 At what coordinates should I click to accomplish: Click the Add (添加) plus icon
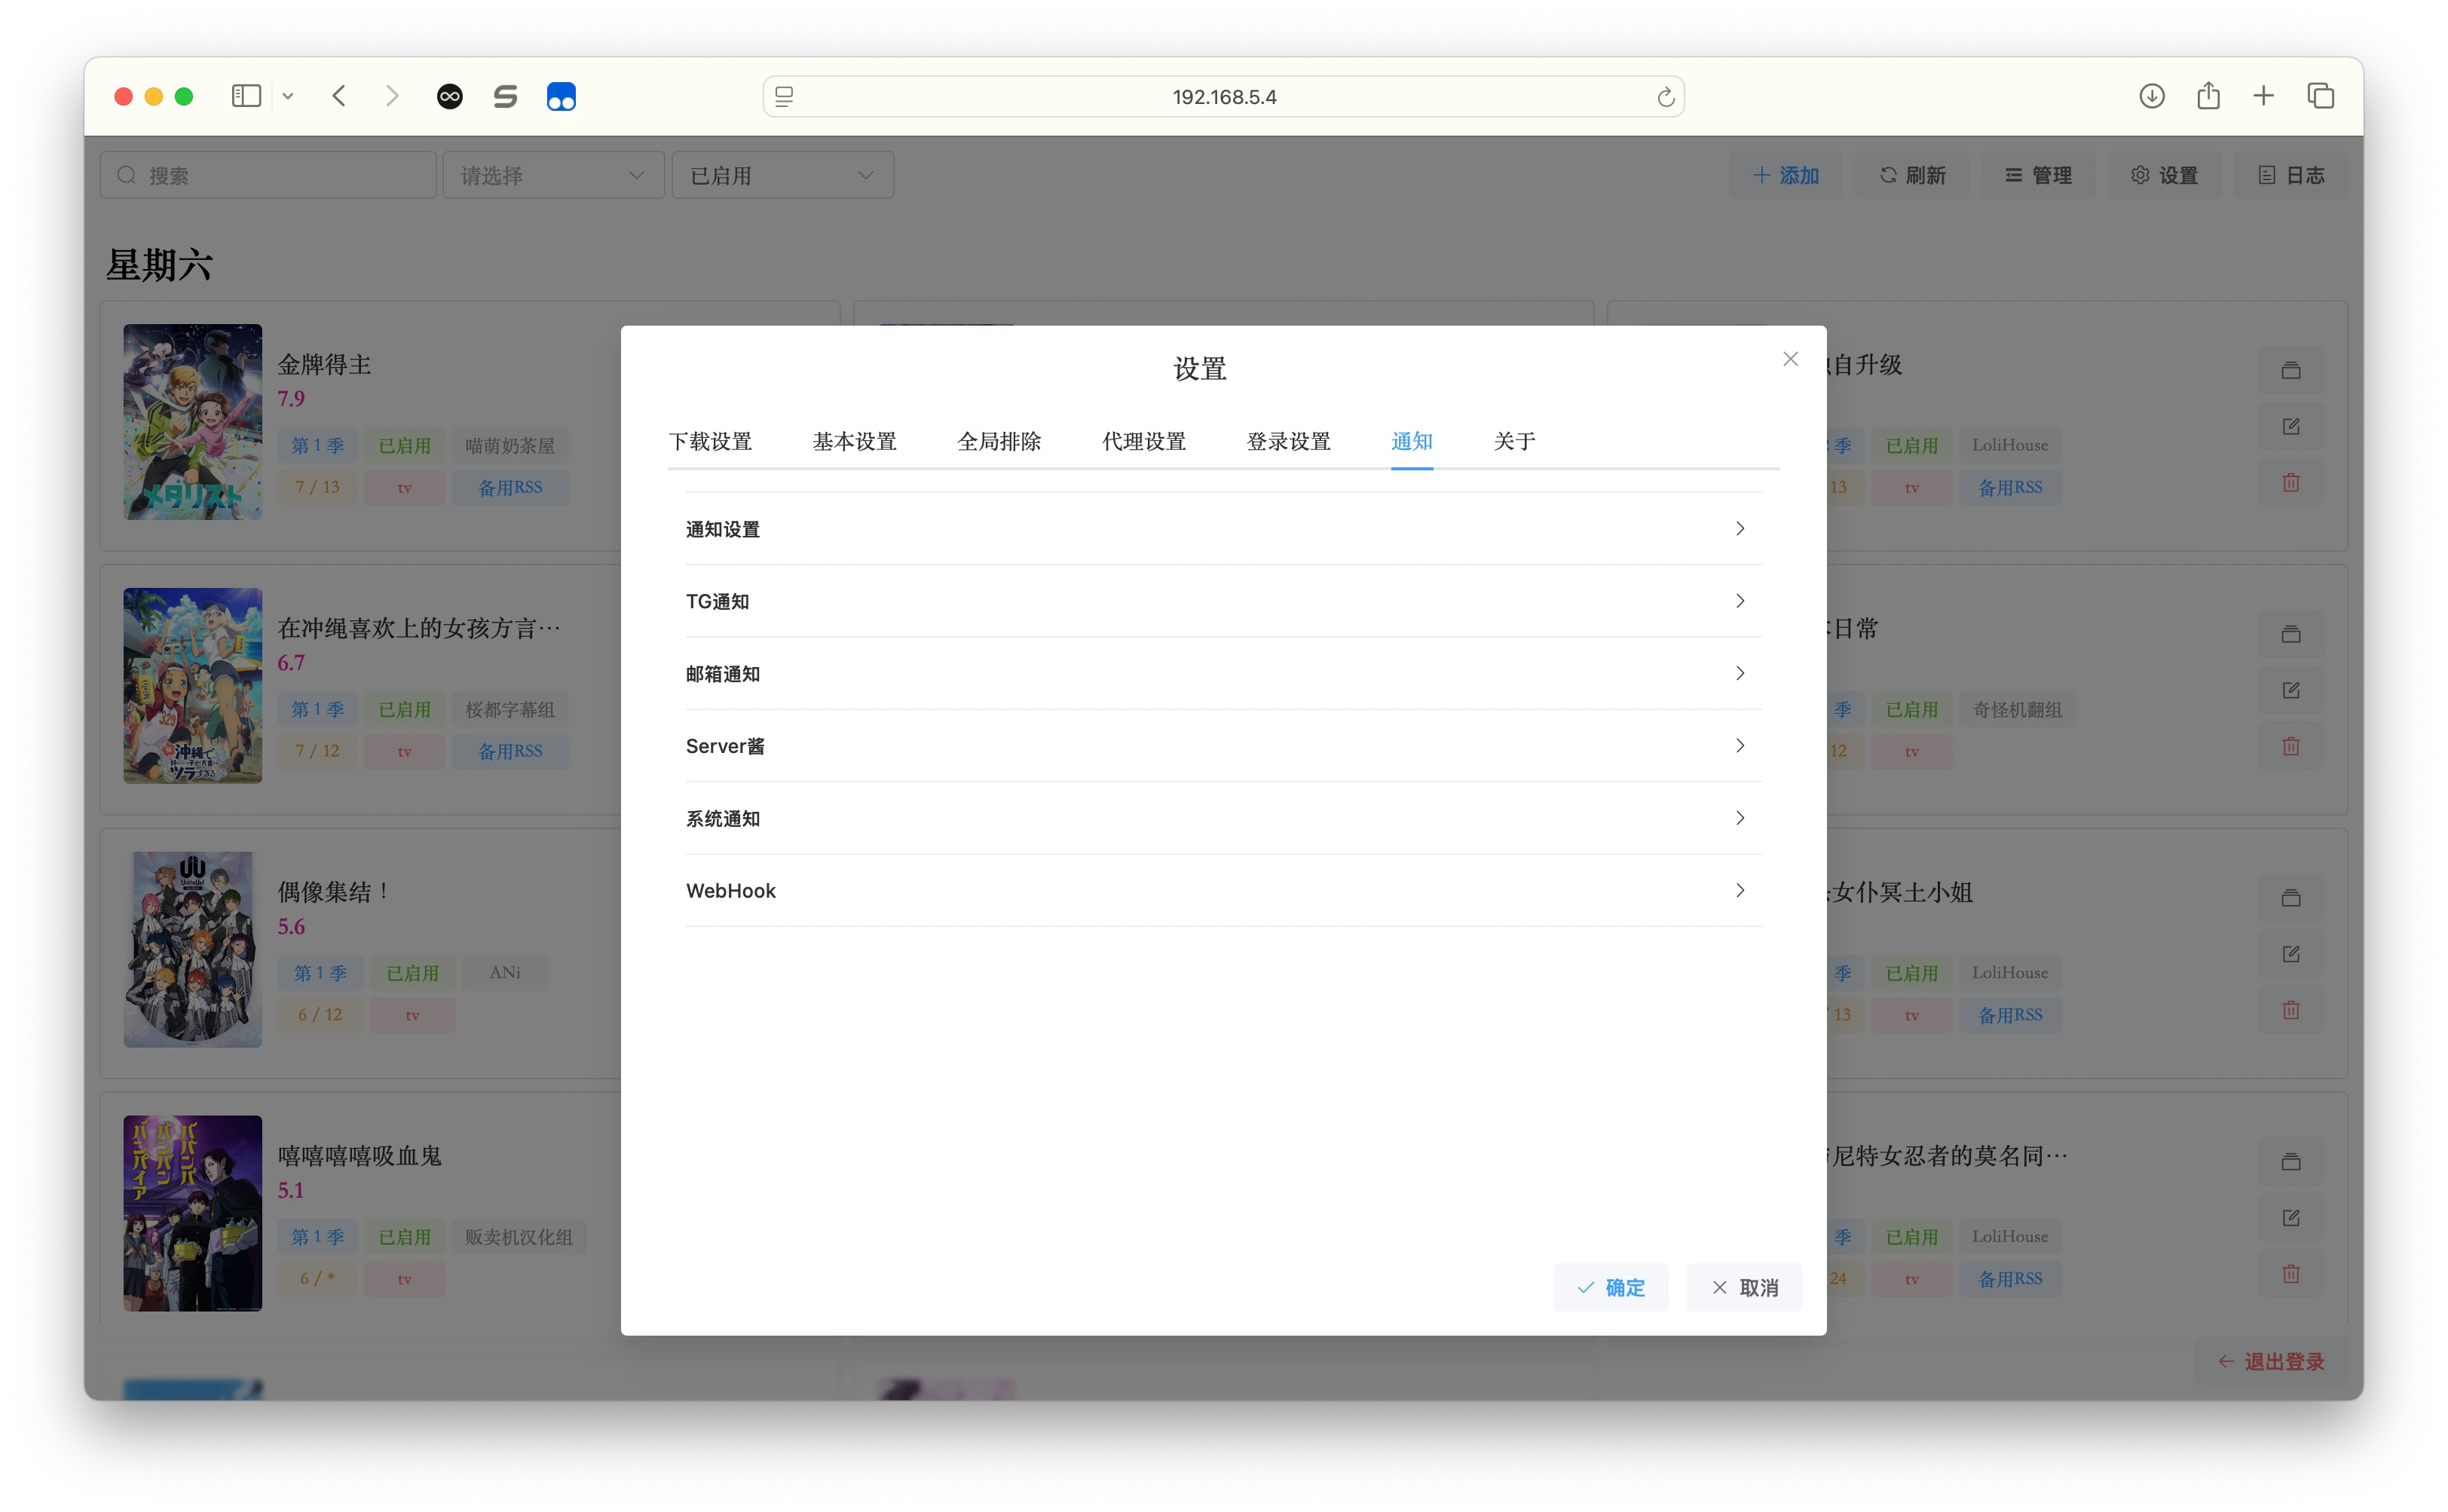click(1761, 174)
